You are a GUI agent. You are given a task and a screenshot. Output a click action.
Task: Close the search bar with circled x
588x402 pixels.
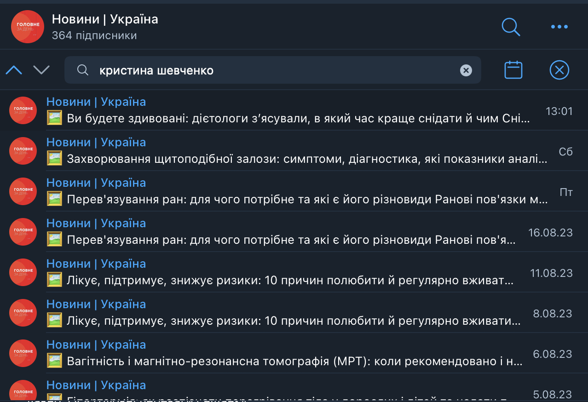[x=559, y=70]
